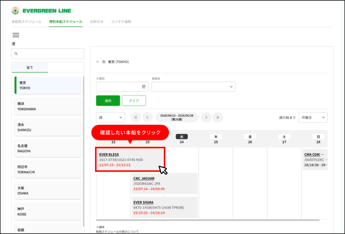Click voyage text 0475-141W/0475-141W TPN(W)
The image size is (345, 234).
[159, 208]
